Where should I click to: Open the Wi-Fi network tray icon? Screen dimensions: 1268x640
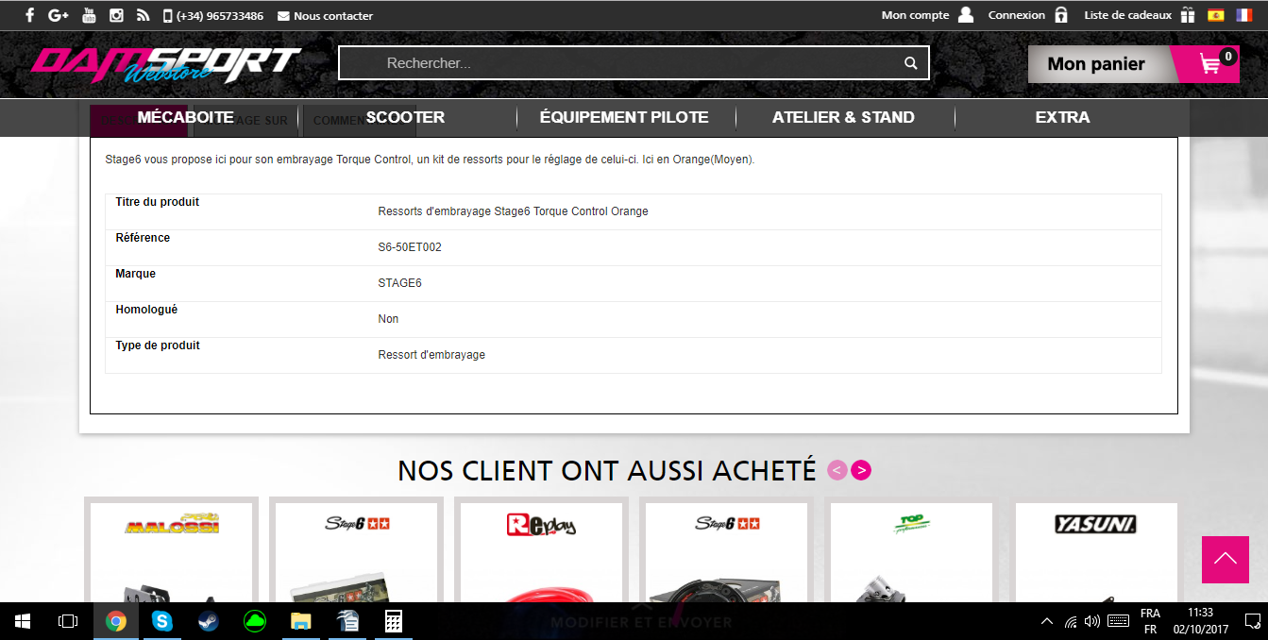click(x=1071, y=621)
